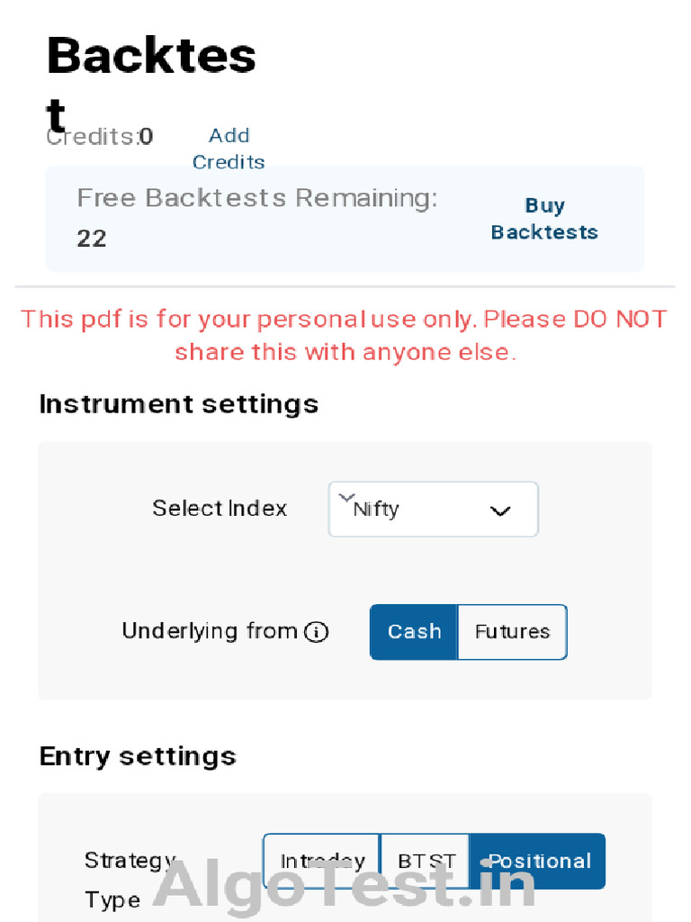The width and height of the screenshot is (691, 922).
Task: Click the red personal-use warning text
Action: click(x=345, y=335)
